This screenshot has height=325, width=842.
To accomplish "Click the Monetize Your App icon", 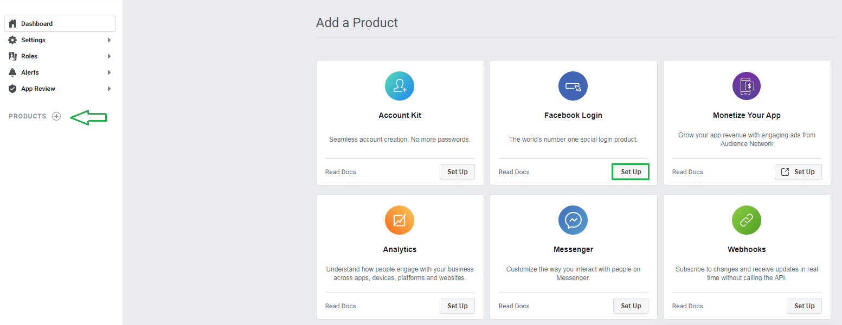I will [747, 86].
